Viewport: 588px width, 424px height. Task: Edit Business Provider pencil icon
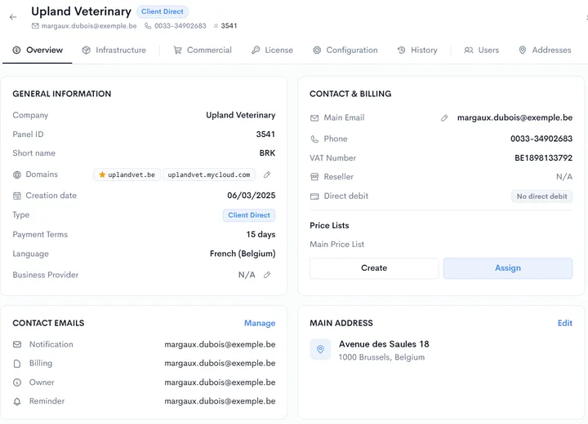click(x=267, y=275)
